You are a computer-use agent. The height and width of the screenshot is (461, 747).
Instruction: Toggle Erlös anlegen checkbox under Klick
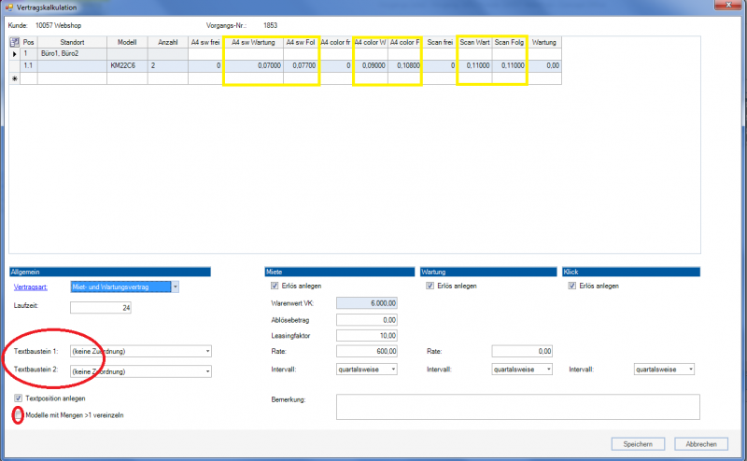click(571, 286)
